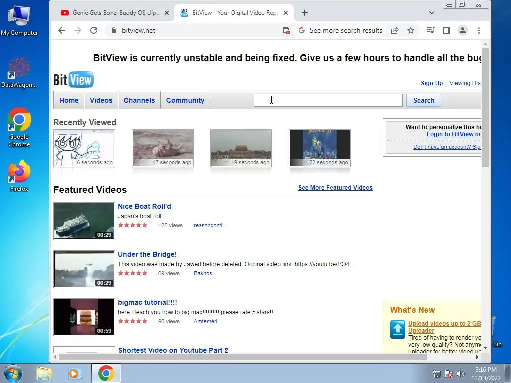Open Upload videos up to 2 GB link

(x=445, y=327)
